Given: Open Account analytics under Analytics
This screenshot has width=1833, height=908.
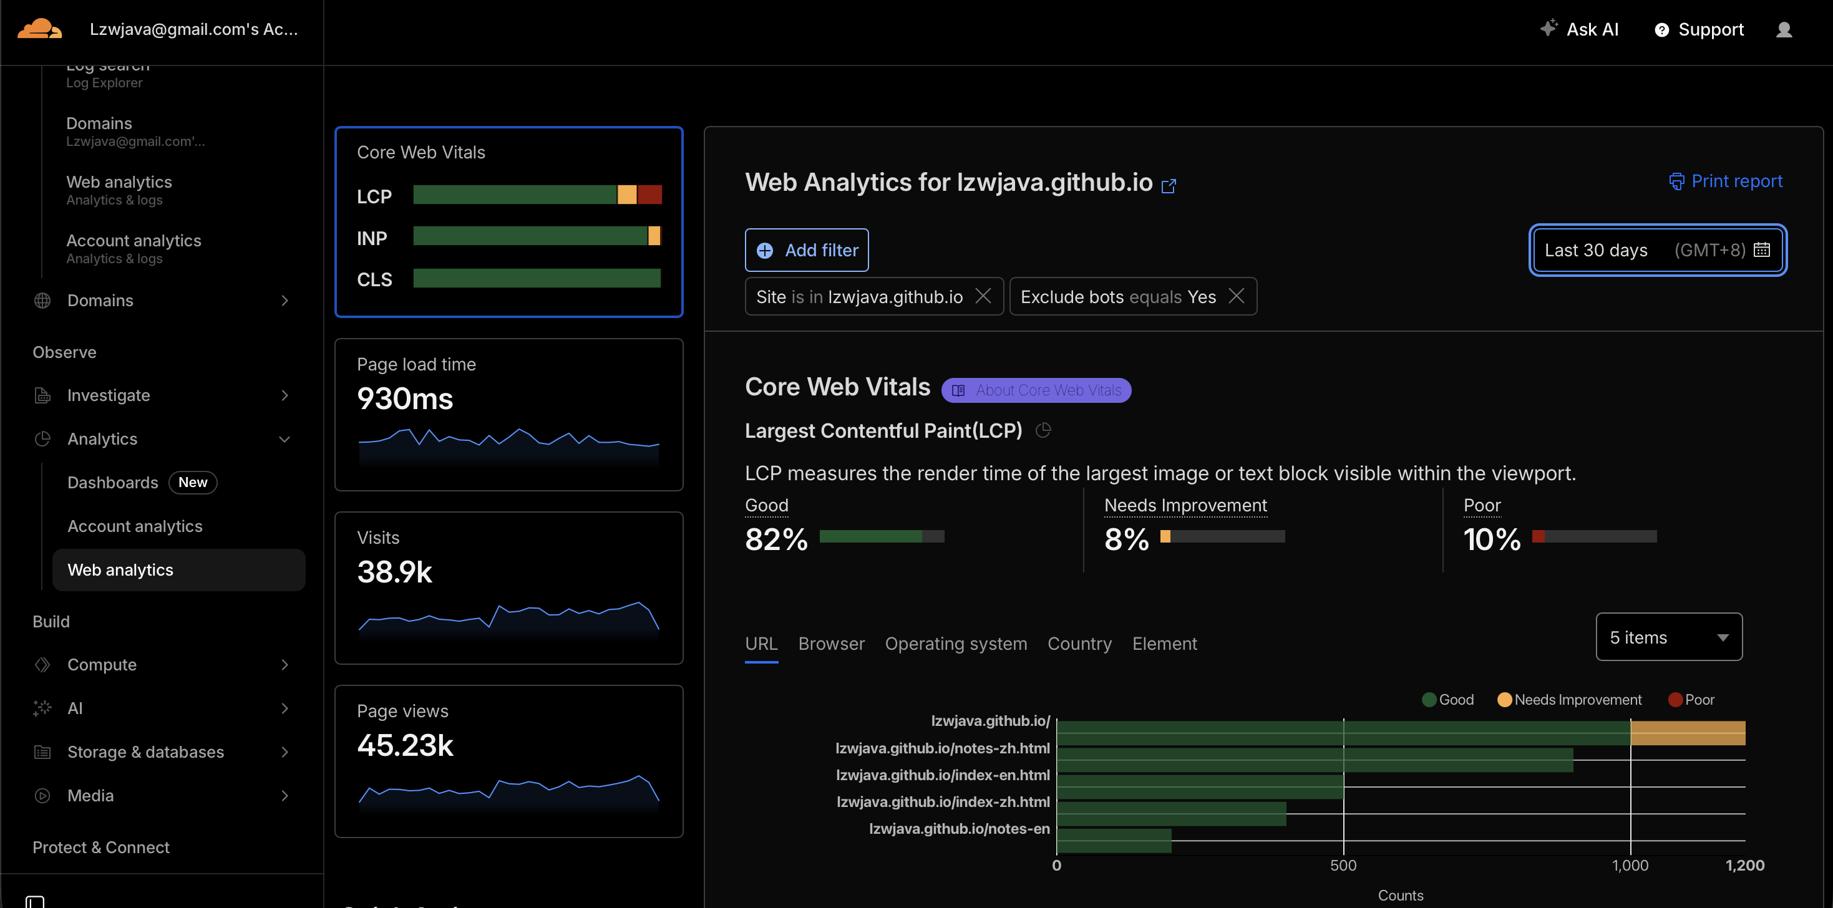Looking at the screenshot, I should pyautogui.click(x=135, y=526).
